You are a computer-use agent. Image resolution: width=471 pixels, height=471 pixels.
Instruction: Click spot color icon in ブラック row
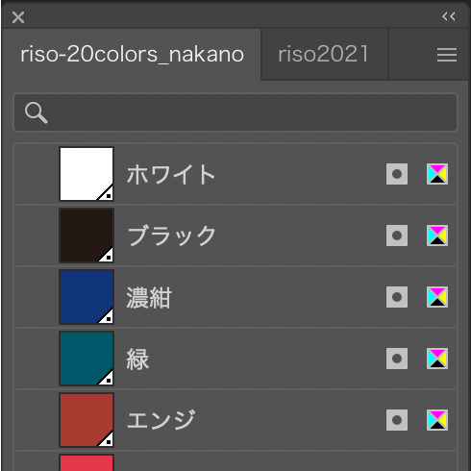coord(397,235)
